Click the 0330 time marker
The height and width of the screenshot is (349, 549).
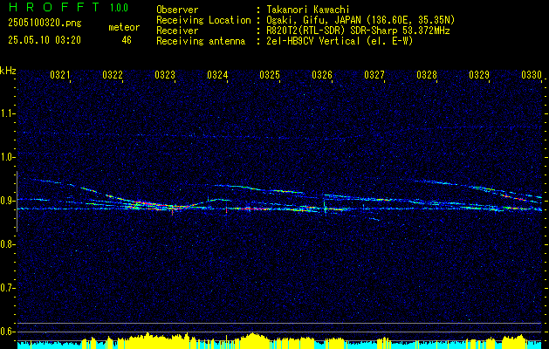pos(532,74)
